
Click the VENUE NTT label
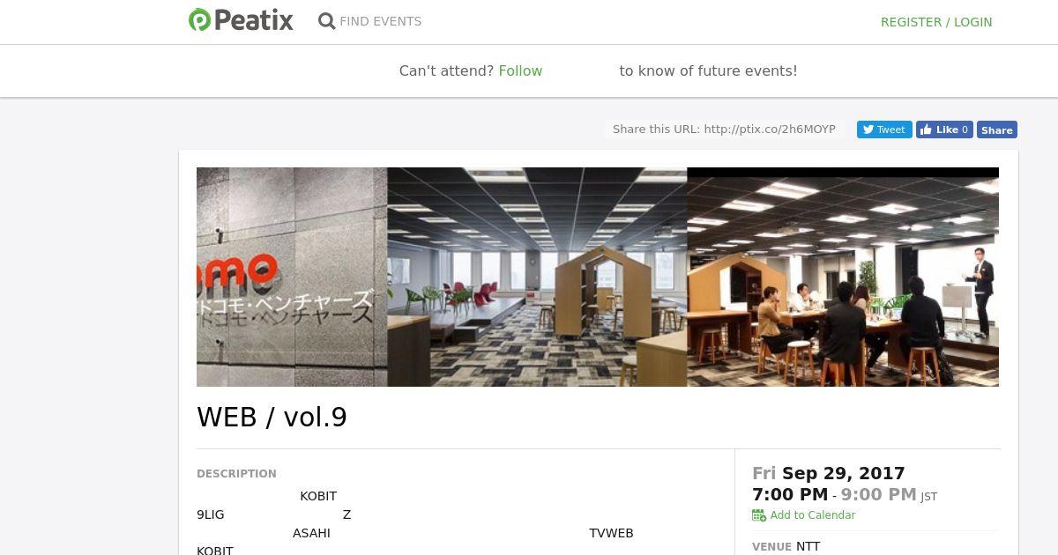[x=786, y=546]
